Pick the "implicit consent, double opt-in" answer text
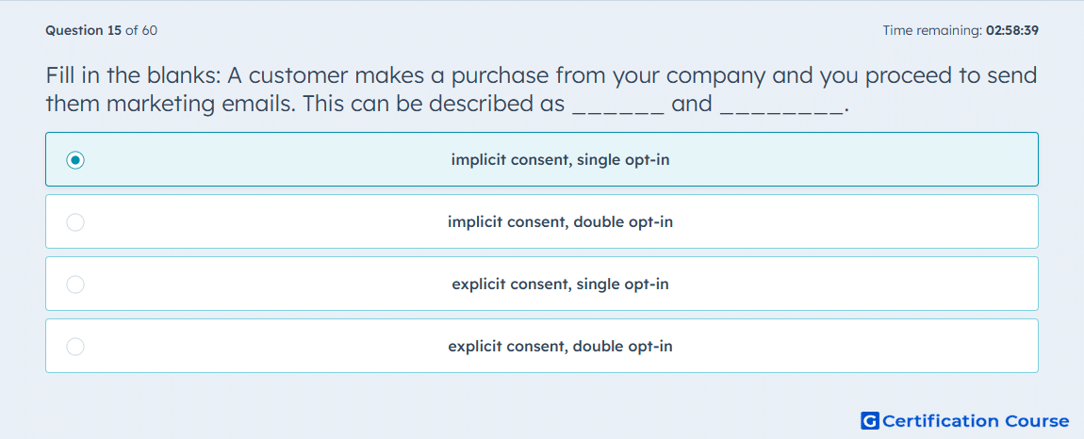Viewport: 1084px width, 439px height. pos(560,222)
